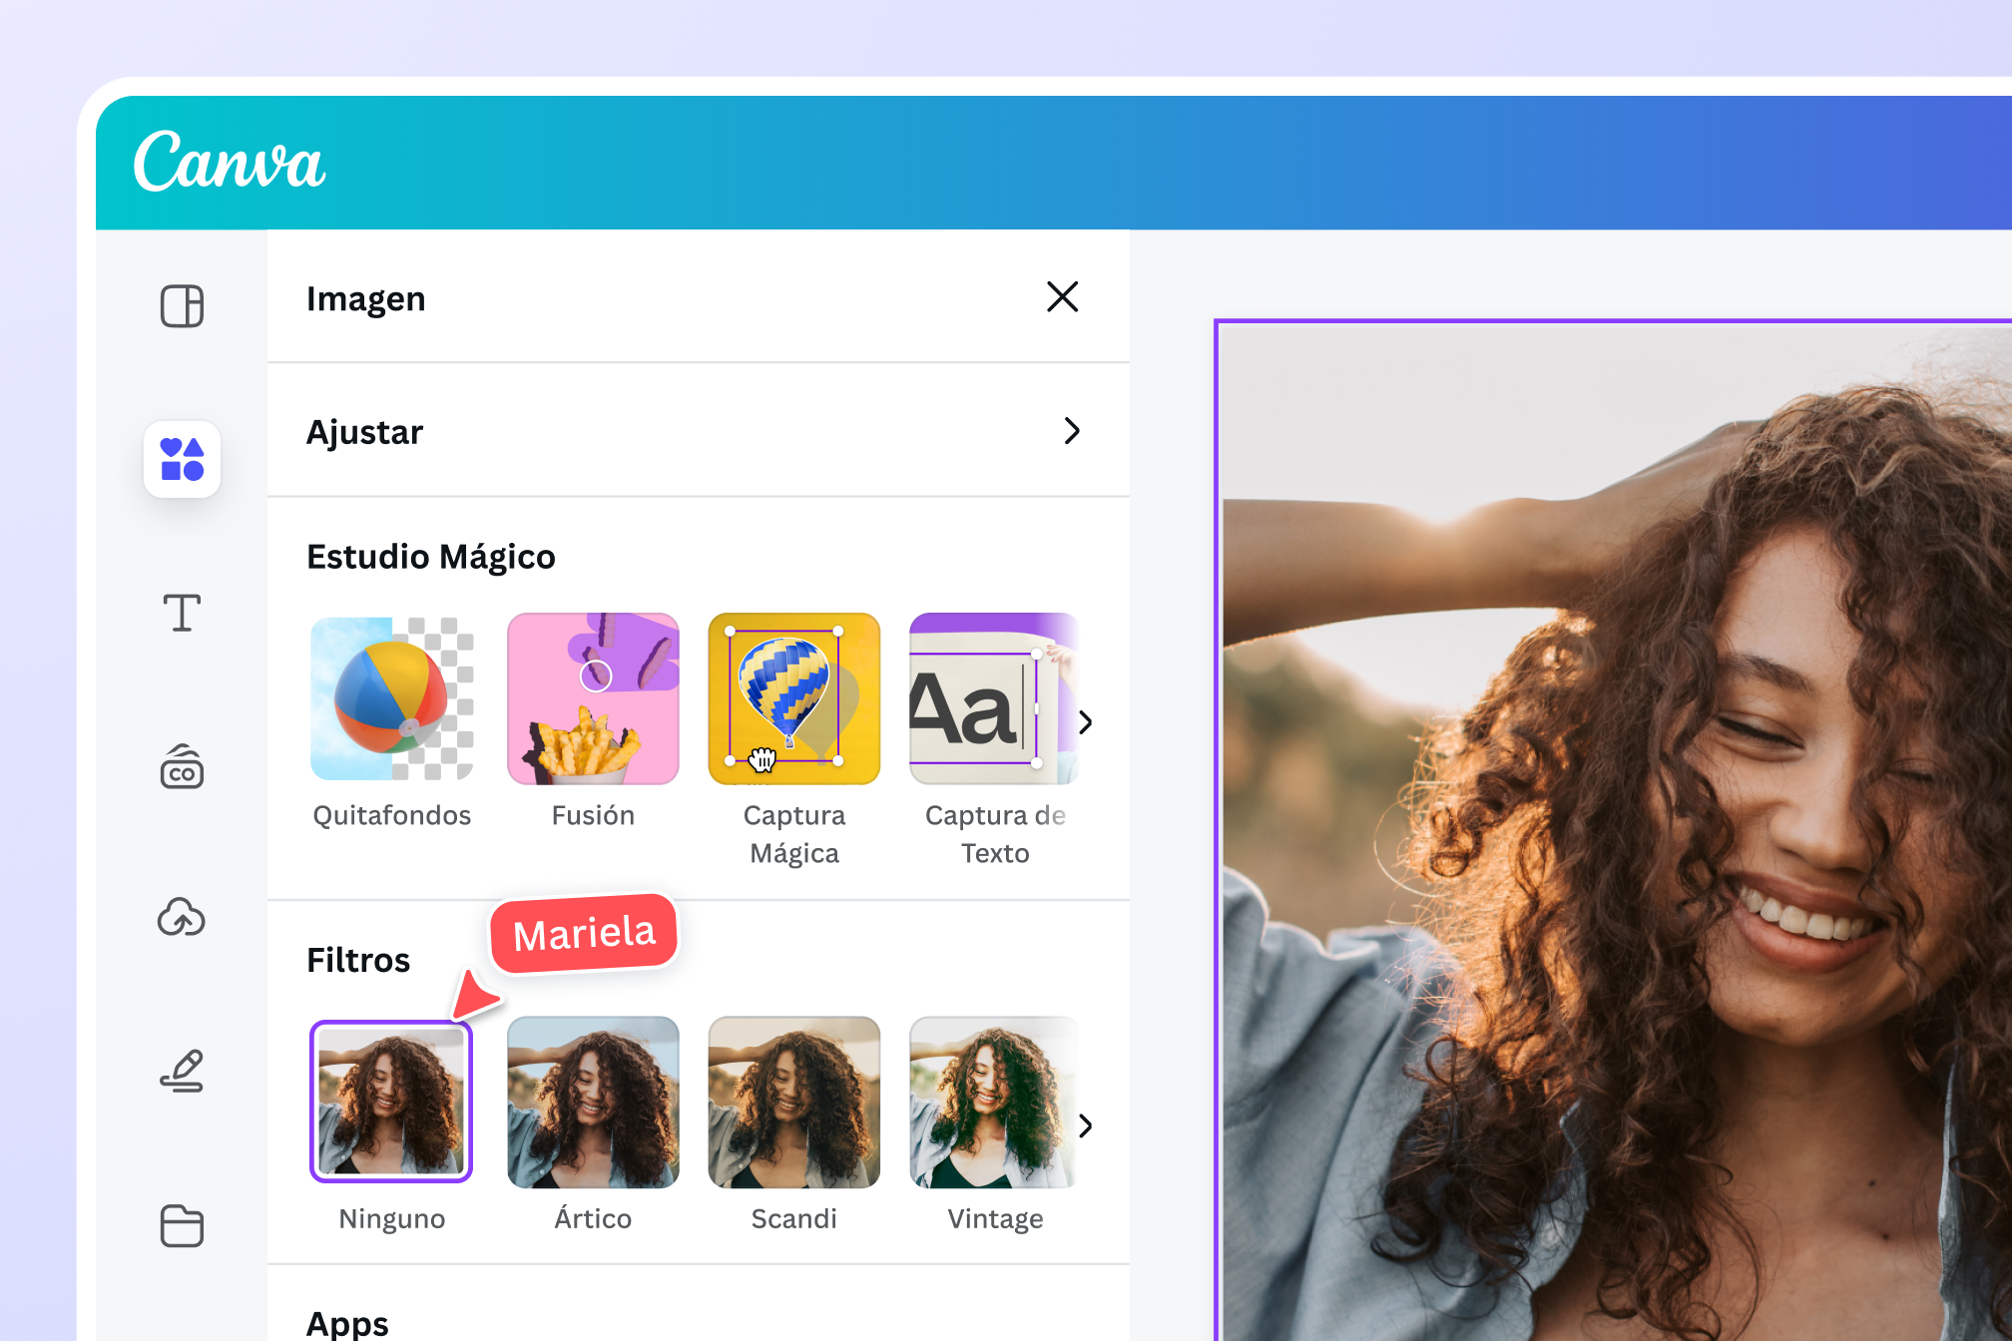Viewport: 2012px width, 1341px height.
Task: Open the Captura Mágica tool
Action: coord(794,698)
